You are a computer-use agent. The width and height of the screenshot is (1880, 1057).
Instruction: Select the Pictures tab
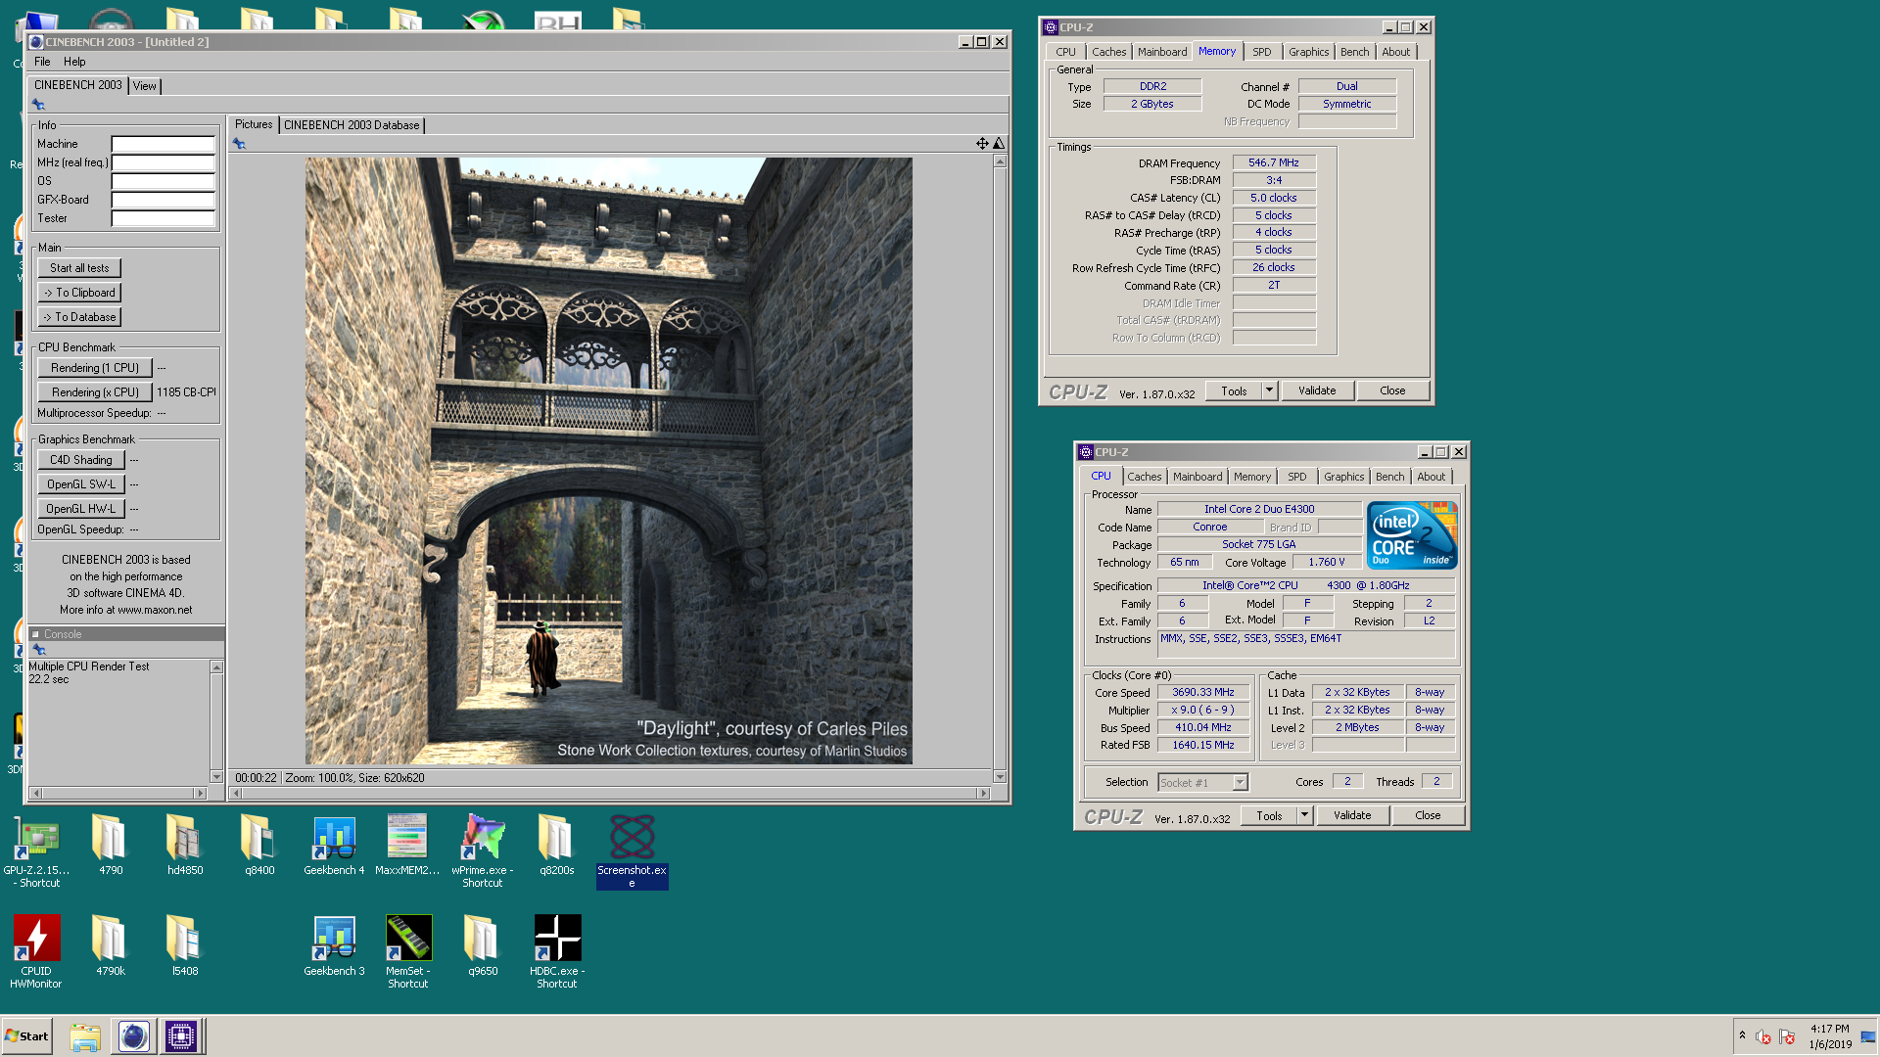point(254,124)
